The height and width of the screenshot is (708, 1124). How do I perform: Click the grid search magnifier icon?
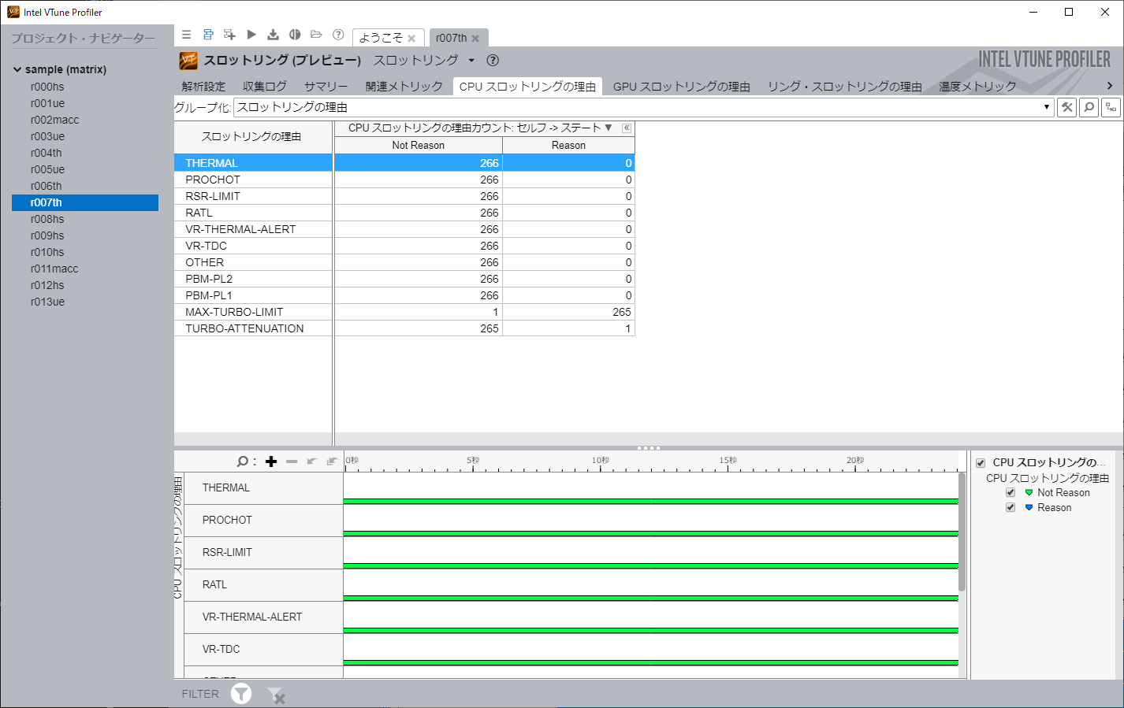(x=1089, y=107)
